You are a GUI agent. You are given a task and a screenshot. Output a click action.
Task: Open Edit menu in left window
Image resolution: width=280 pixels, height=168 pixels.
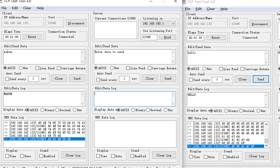tap(15, 8)
